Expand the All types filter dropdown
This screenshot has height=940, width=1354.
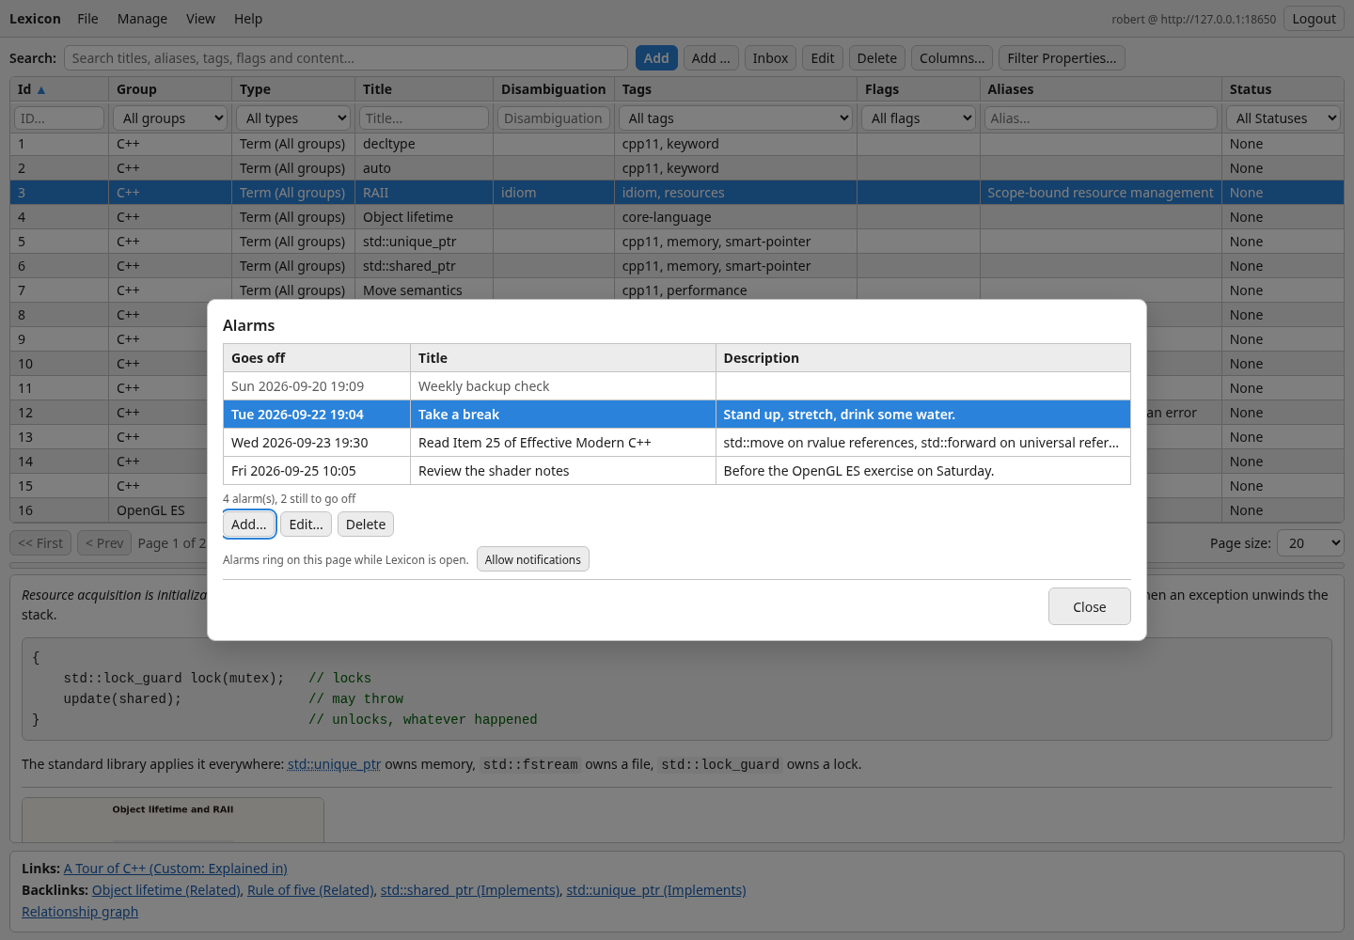click(293, 118)
